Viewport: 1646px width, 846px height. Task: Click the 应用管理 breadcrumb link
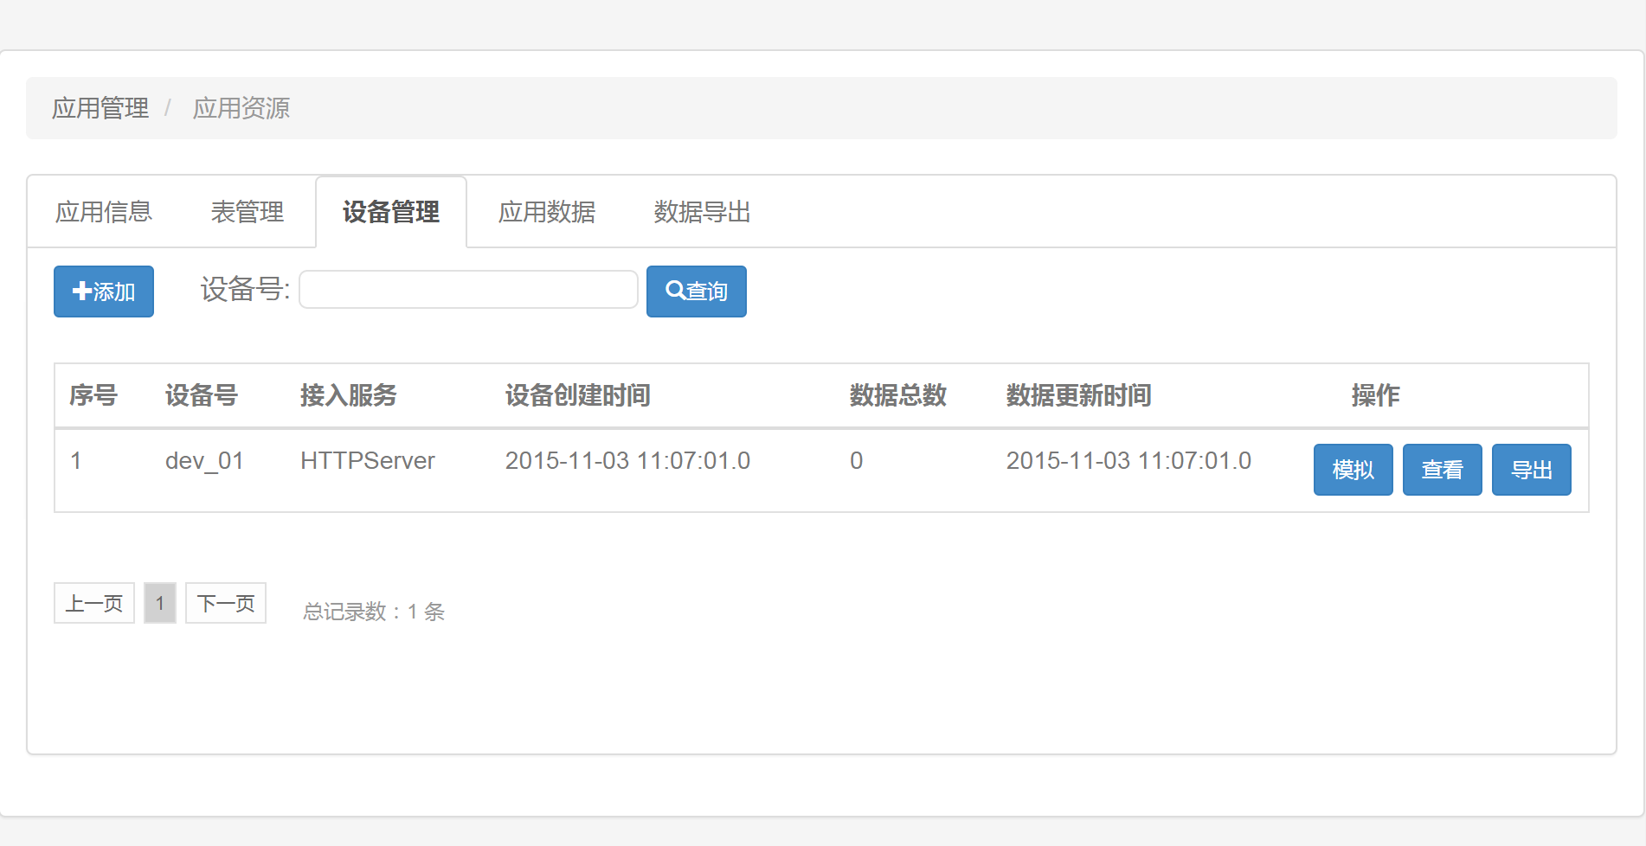[100, 108]
